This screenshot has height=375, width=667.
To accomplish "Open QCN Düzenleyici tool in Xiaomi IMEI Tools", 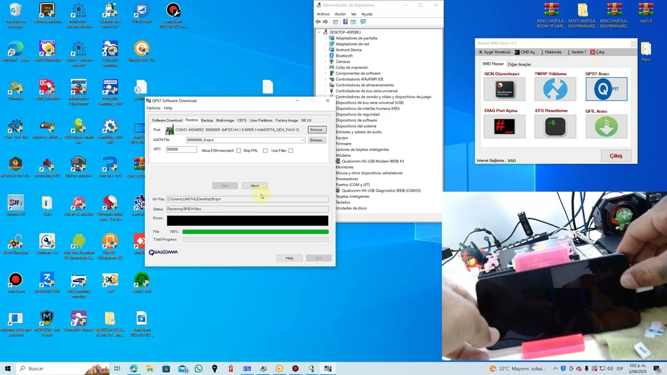I will coord(504,89).
